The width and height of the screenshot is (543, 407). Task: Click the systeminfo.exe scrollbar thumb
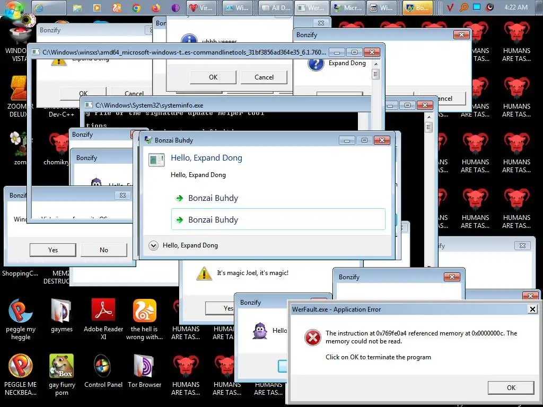[x=428, y=128]
